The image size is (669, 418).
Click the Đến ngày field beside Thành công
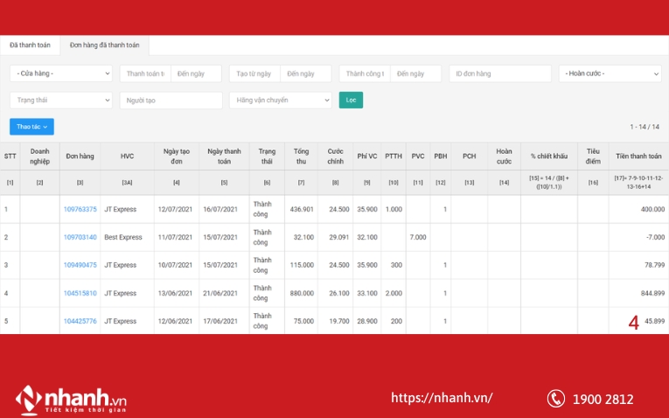(415, 73)
